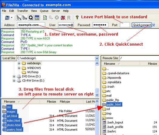Select the WINDOWS folder in tree
159x135 pixels.
tap(34, 68)
